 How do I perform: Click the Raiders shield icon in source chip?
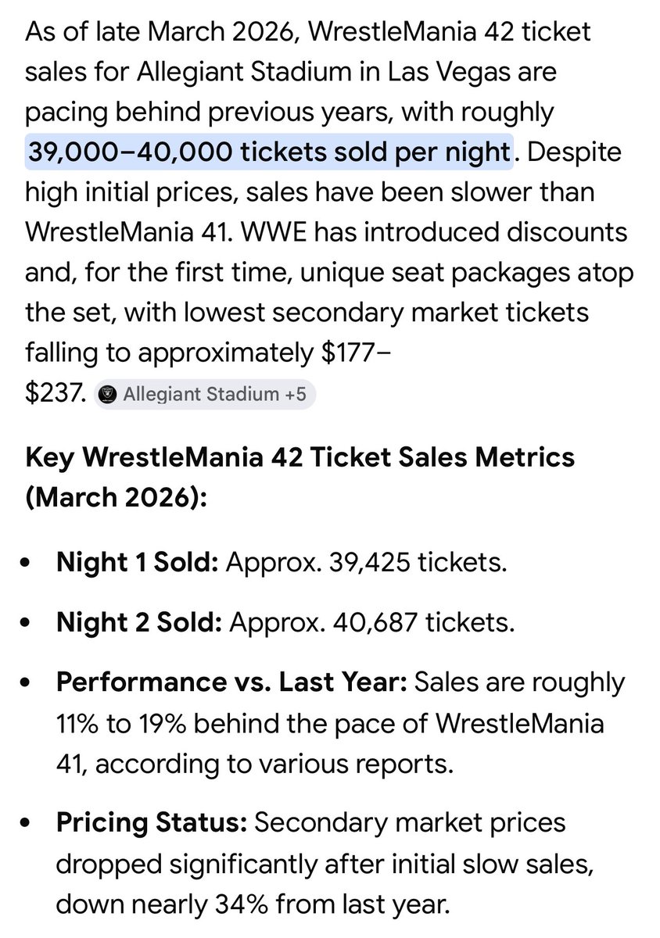click(110, 395)
